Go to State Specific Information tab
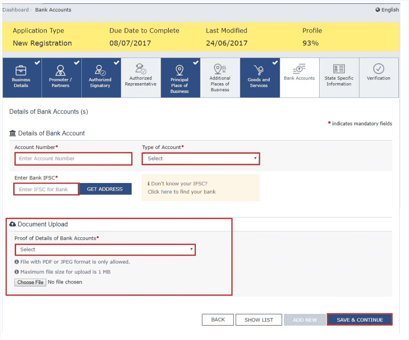Image resolution: width=409 pixels, height=340 pixels. (x=339, y=78)
